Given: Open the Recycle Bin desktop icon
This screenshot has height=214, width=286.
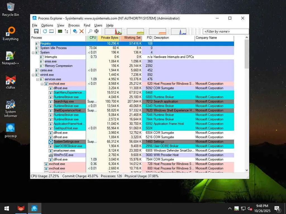Looking at the screenshot, I should [x=11, y=9].
